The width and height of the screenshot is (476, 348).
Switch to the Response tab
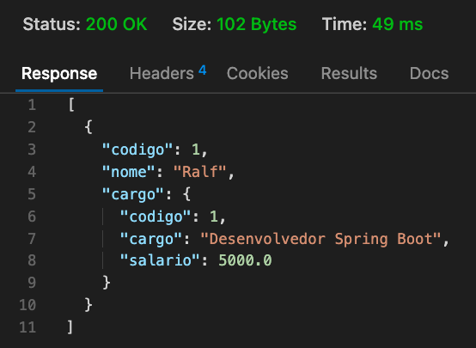(59, 74)
